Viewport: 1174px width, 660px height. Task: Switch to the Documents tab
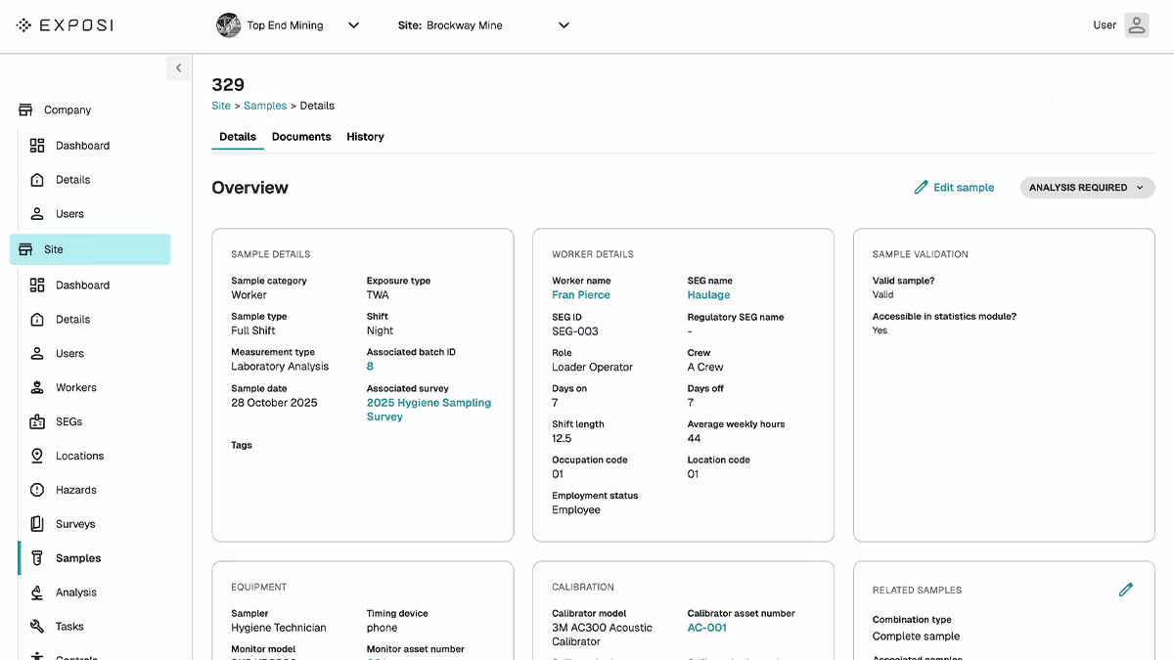[300, 136]
